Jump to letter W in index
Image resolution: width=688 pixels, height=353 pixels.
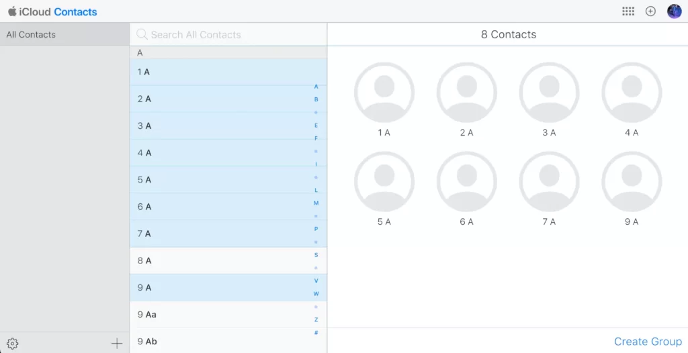pos(316,294)
